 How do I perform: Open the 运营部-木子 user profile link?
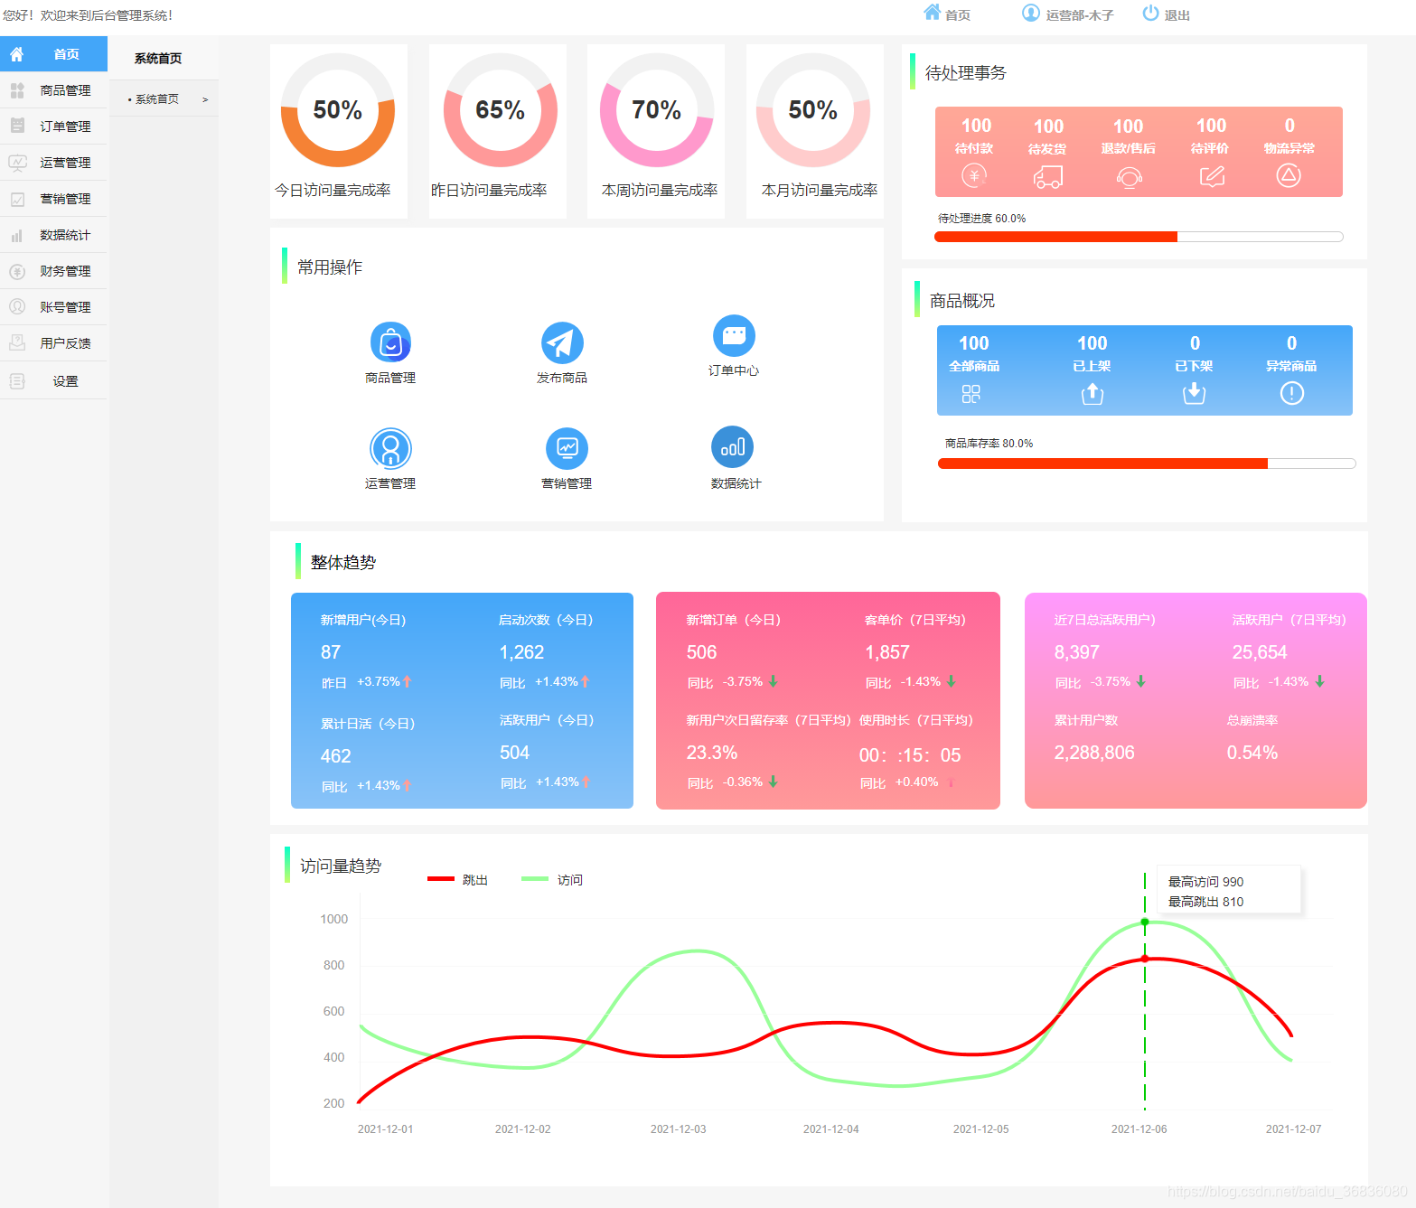tap(1068, 14)
